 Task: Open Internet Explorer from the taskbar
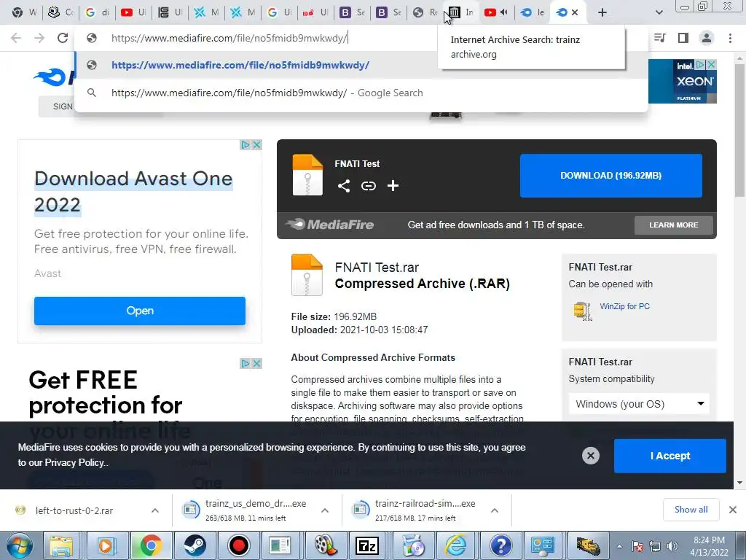pos(455,545)
